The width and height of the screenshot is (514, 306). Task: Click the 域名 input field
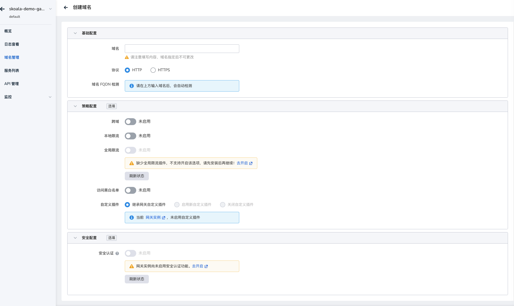coord(182,49)
